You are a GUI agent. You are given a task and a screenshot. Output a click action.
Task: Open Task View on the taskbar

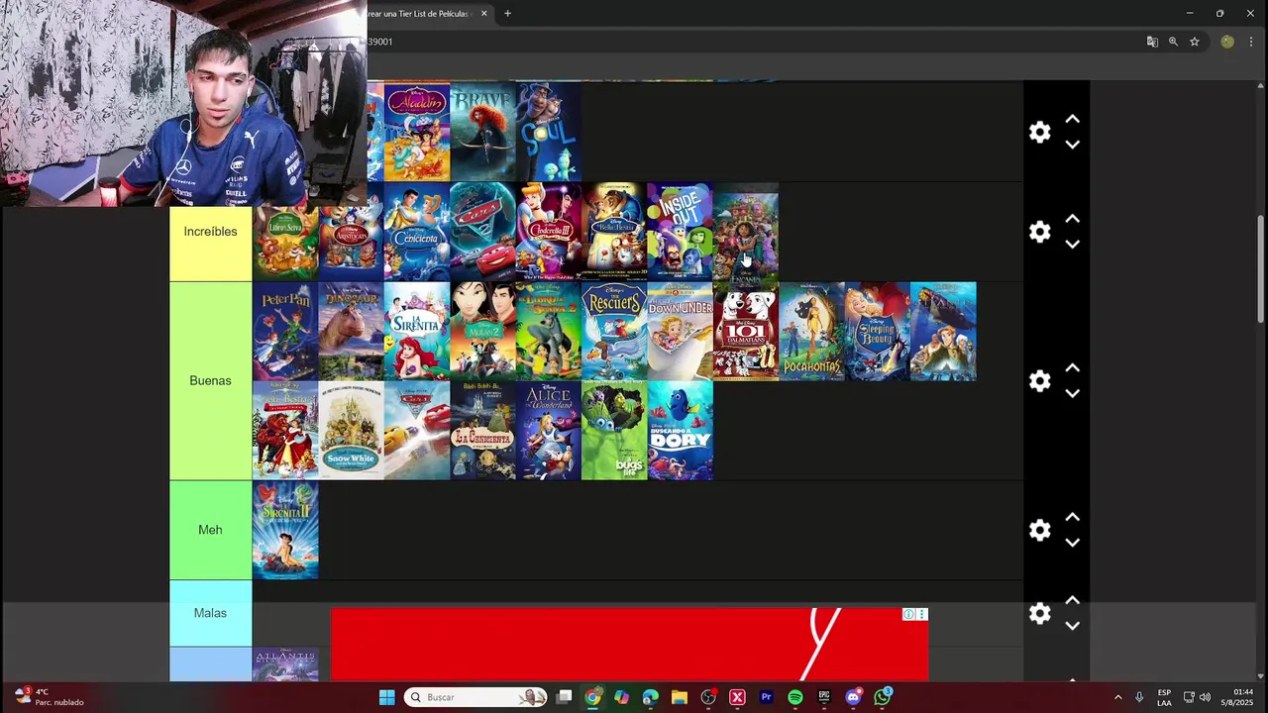(x=564, y=697)
